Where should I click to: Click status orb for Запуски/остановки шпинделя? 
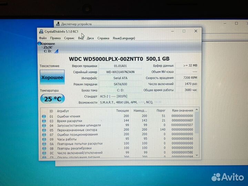click(44, 126)
